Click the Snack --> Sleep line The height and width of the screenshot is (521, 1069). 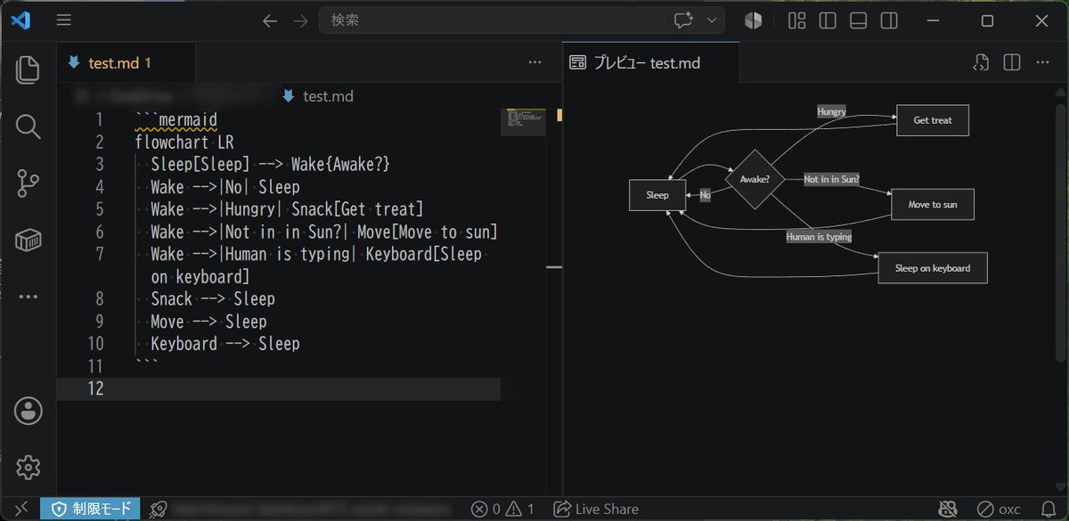(213, 299)
